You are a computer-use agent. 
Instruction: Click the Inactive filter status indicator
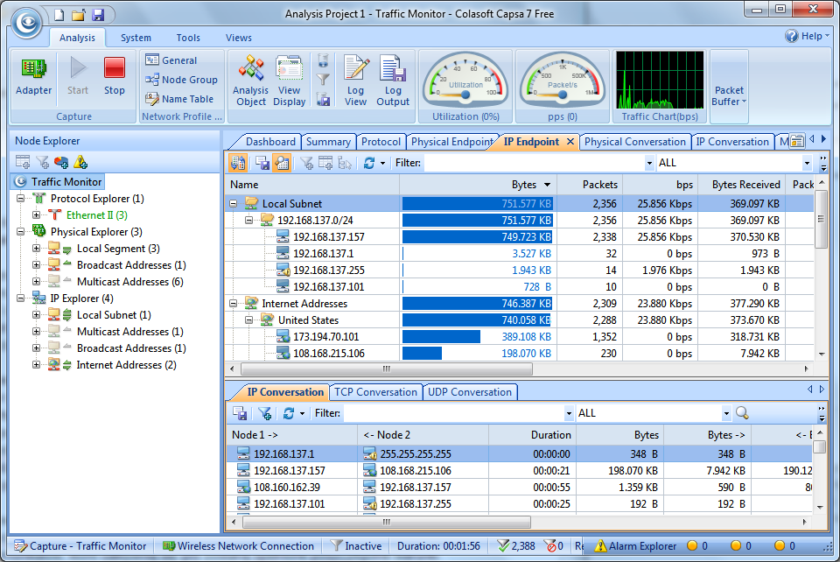click(x=356, y=546)
